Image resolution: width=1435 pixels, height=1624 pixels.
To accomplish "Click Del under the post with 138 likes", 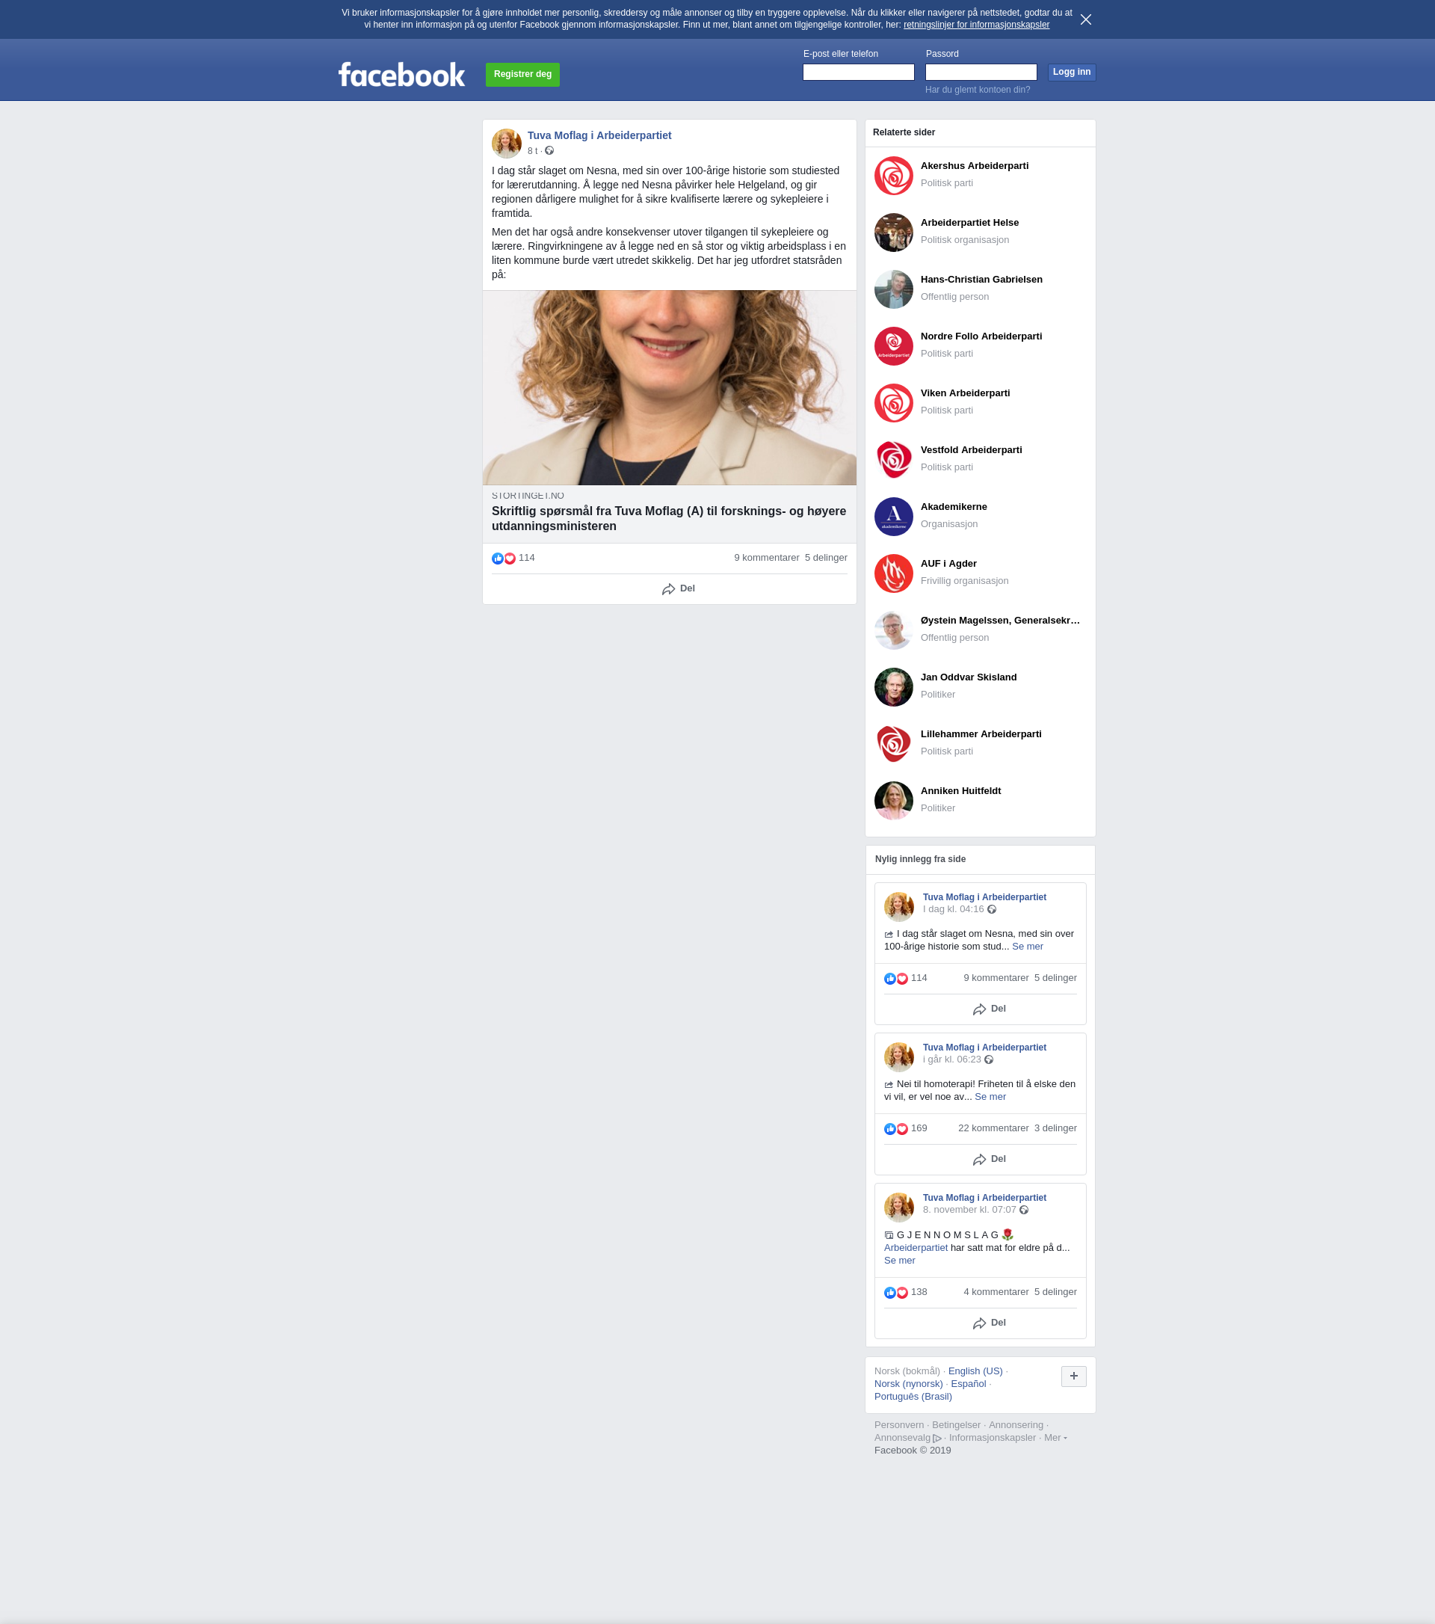I will tap(990, 1323).
